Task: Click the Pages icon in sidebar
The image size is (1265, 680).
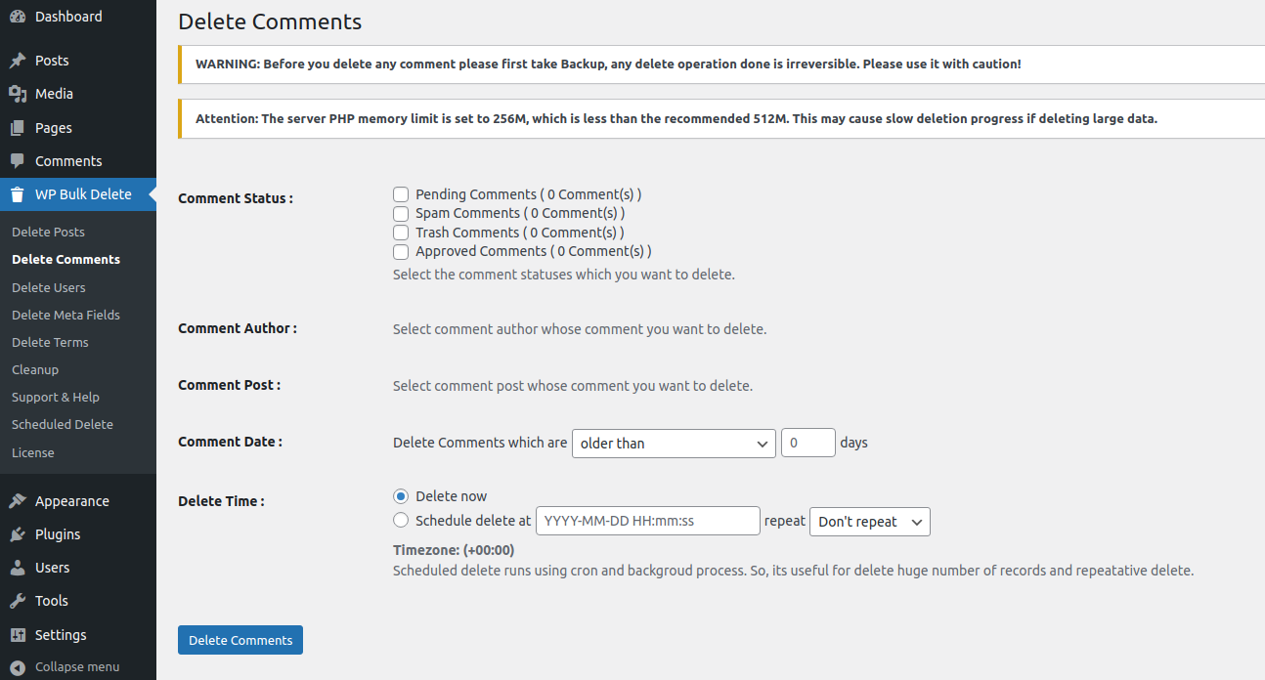Action: pyautogui.click(x=18, y=128)
